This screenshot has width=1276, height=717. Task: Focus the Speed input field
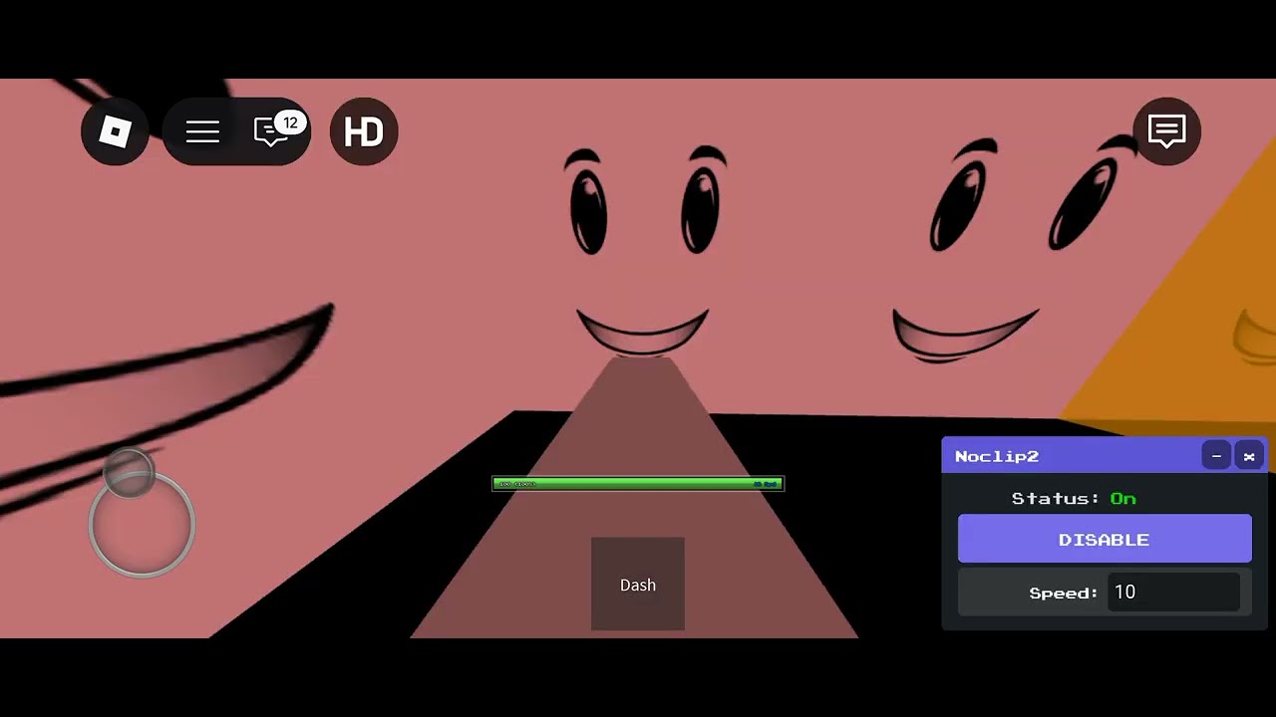coord(1173,593)
